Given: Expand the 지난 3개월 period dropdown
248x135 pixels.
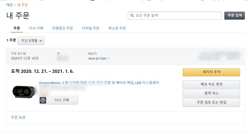Looking at the screenshot, I should pos(31,41).
